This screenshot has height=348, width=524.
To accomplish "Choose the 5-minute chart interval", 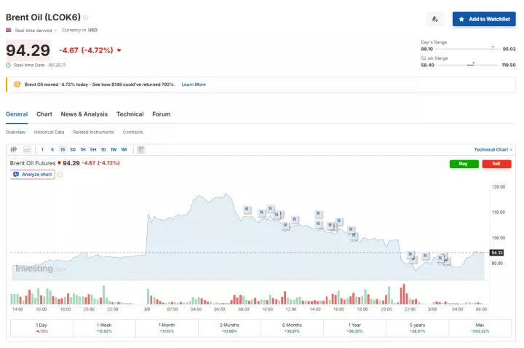I will point(52,149).
